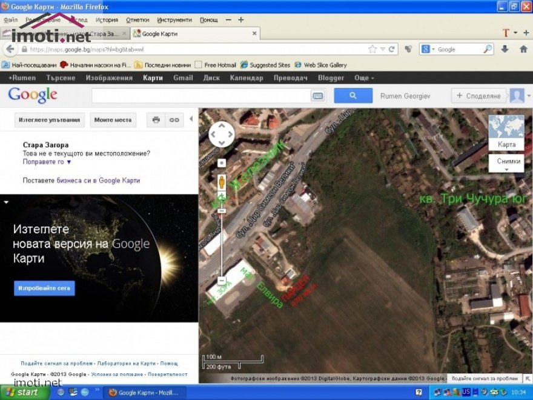Viewport: 533px width, 400px height.
Task: Click the Изпробвайте сега button
Action: pos(44,288)
